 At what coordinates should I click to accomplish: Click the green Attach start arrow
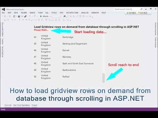point(41,16)
